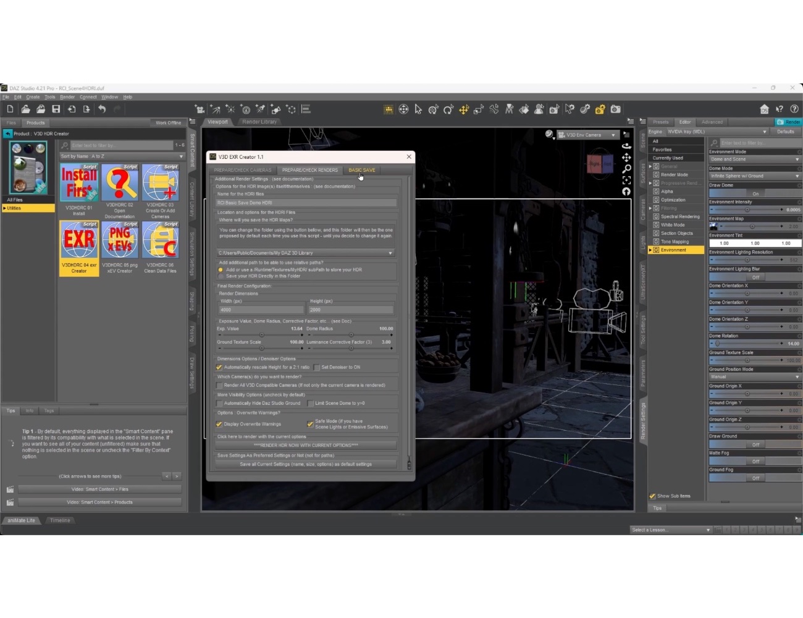Click the Save icon in the toolbar
The height and width of the screenshot is (618, 803).
[x=56, y=109]
